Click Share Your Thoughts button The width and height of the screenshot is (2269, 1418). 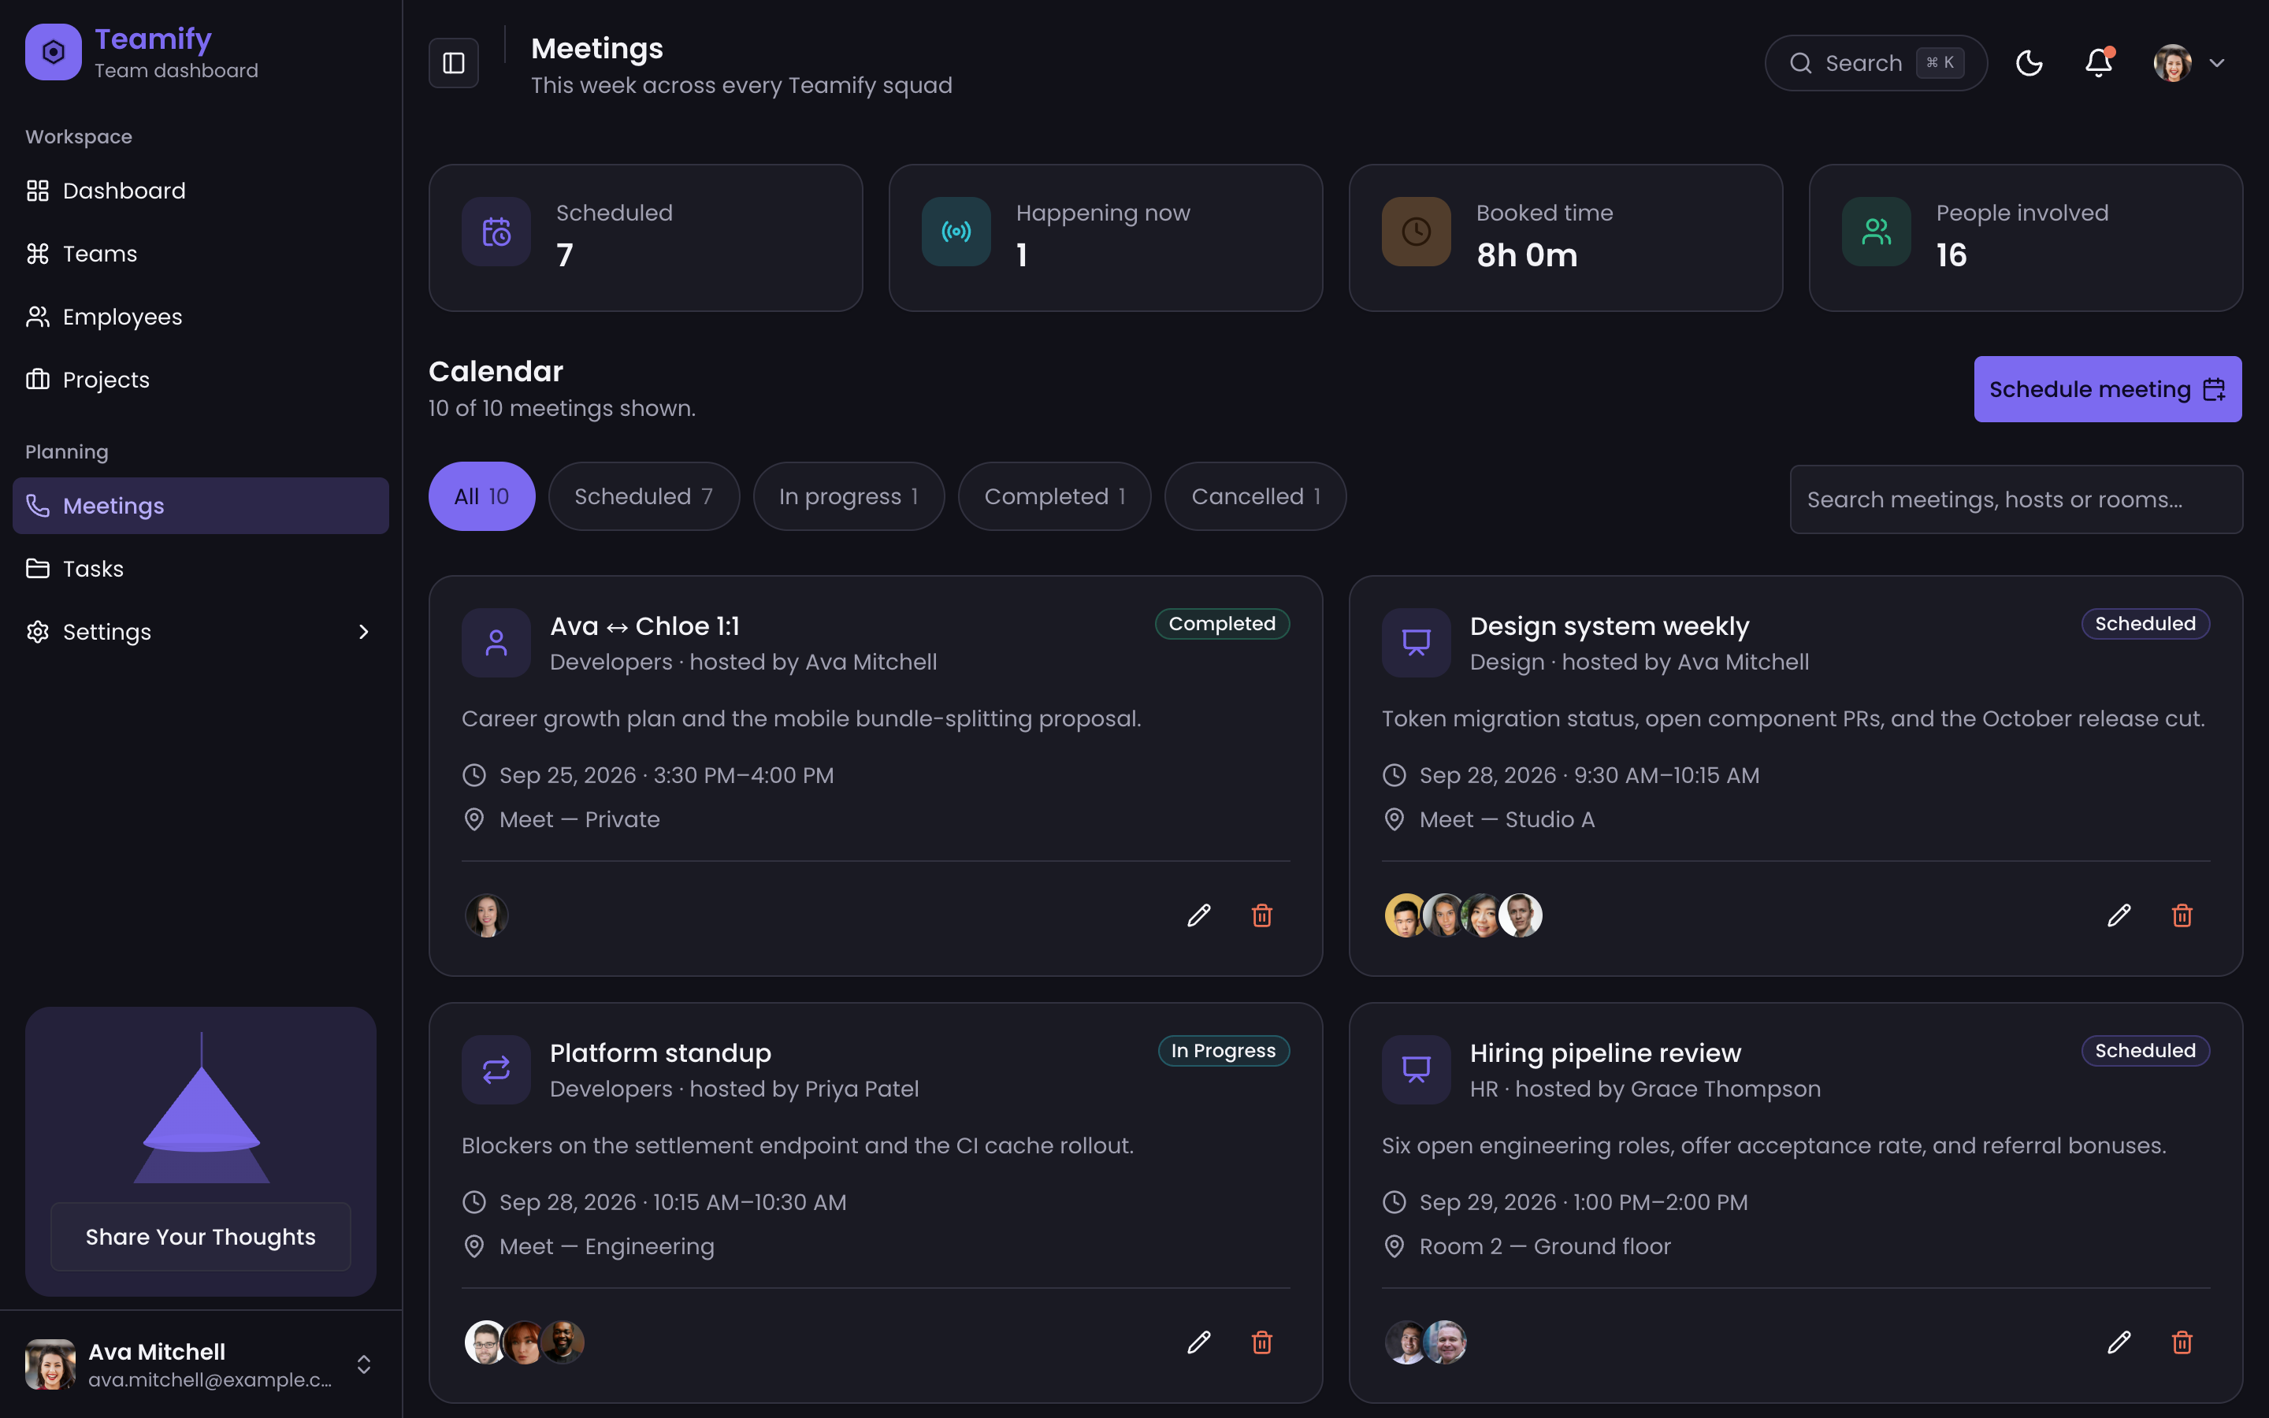point(201,1237)
